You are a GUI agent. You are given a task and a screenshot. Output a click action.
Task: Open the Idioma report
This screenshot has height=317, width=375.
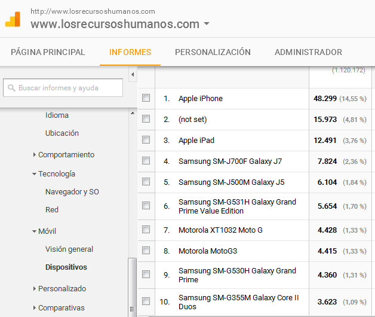(x=57, y=115)
